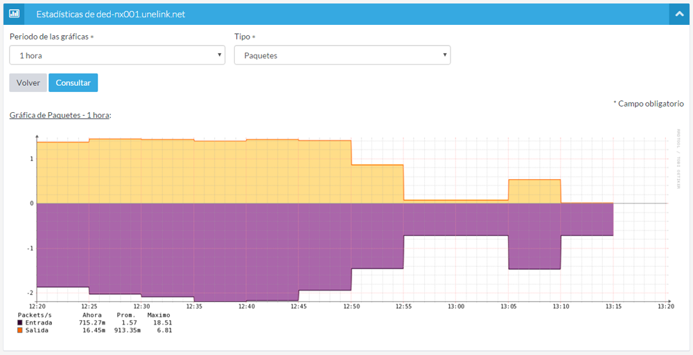The height and width of the screenshot is (355, 693).
Task: Select the 12:50 time label on the x-axis
Action: coord(351,306)
